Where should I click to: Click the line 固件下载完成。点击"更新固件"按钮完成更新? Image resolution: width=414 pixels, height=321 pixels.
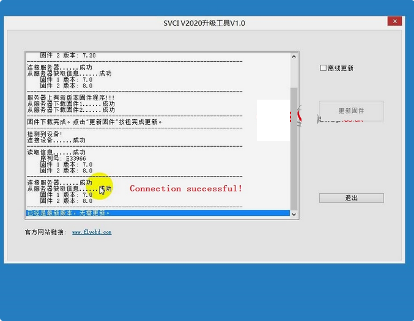click(x=95, y=122)
